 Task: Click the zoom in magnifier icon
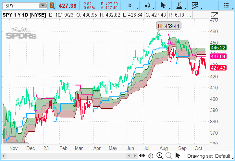point(160,155)
